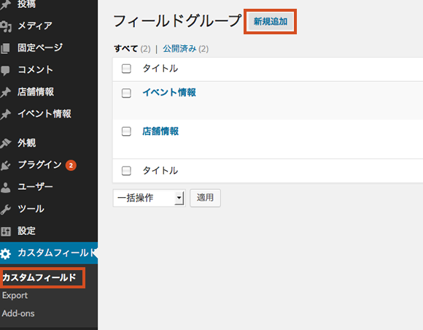
Task: Click the 設定 settings sliders icon
Action: point(5,231)
